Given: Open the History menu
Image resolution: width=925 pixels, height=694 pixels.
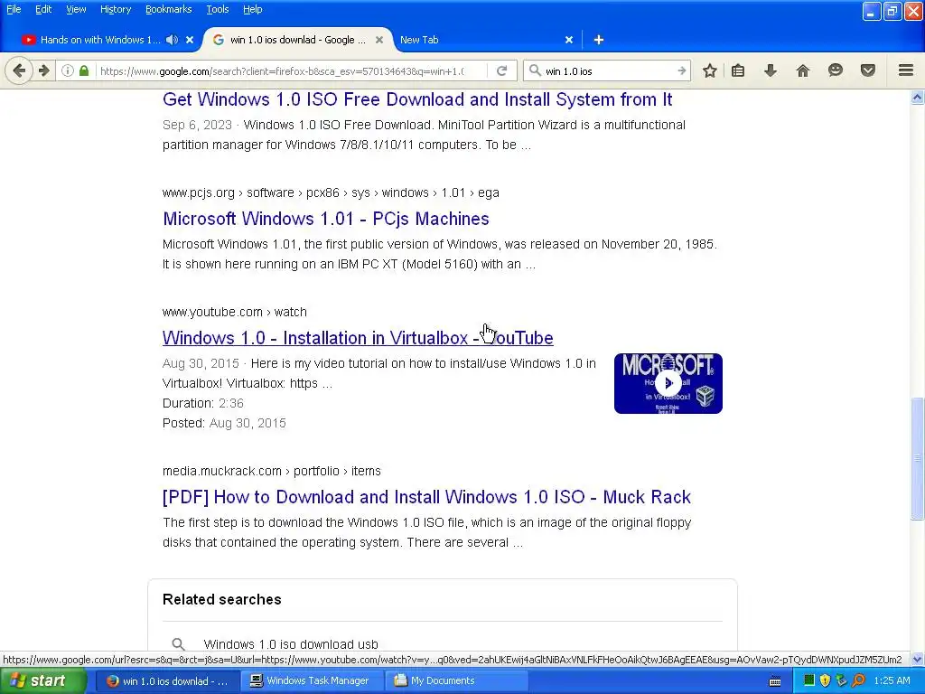Looking at the screenshot, I should coord(116,9).
